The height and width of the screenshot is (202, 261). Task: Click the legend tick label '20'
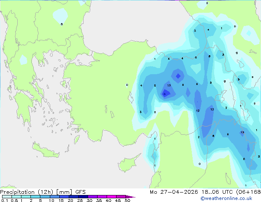70,200
